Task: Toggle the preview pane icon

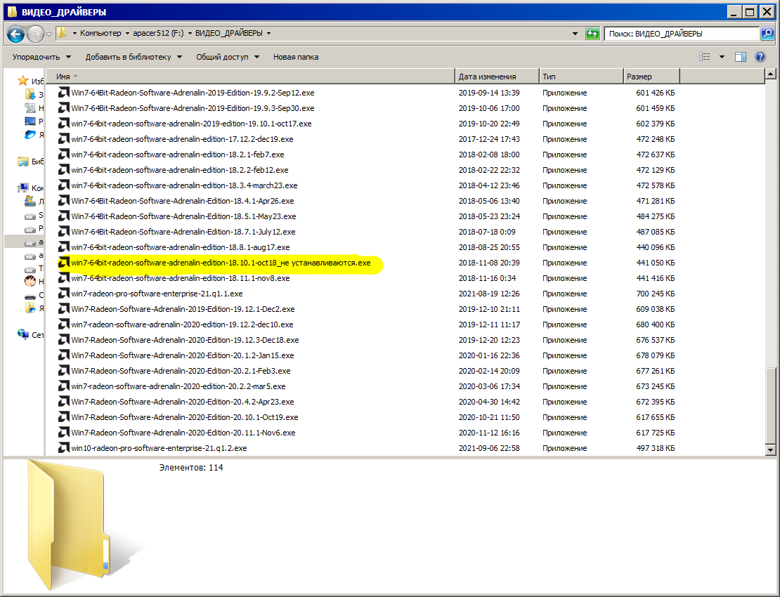Action: coord(741,57)
